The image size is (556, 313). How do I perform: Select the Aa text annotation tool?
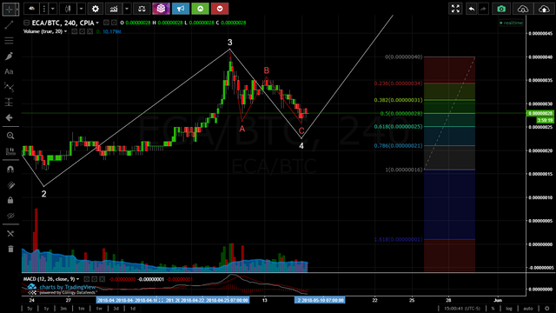point(9,71)
